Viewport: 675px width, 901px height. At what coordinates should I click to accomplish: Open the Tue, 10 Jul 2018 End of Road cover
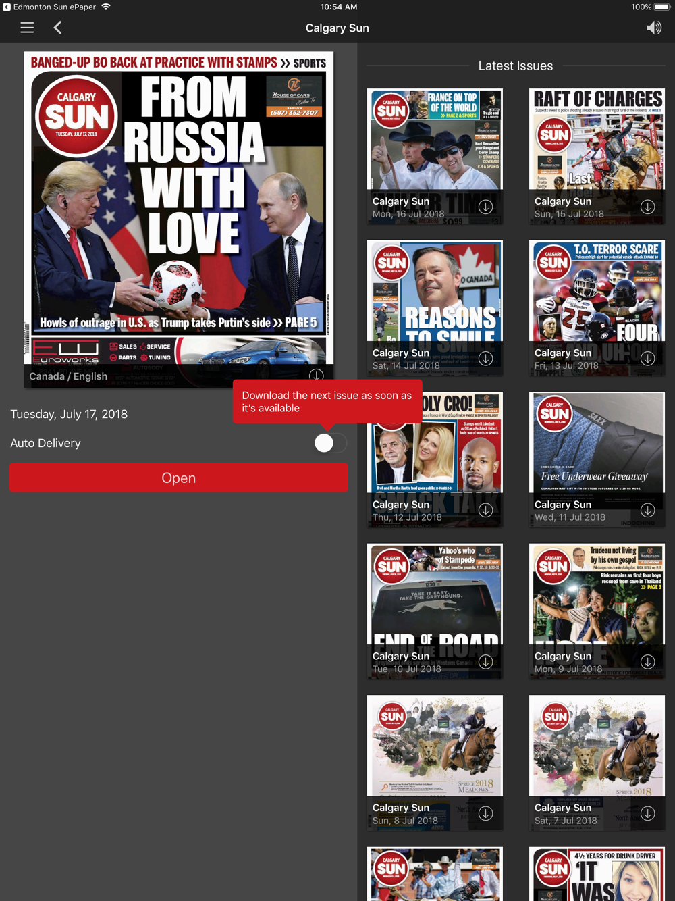pos(435,611)
